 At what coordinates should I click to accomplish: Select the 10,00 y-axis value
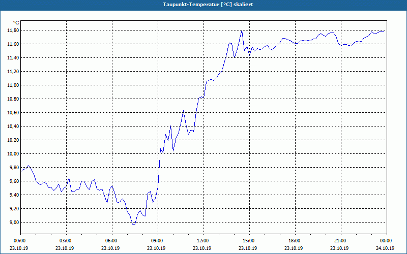point(13,154)
